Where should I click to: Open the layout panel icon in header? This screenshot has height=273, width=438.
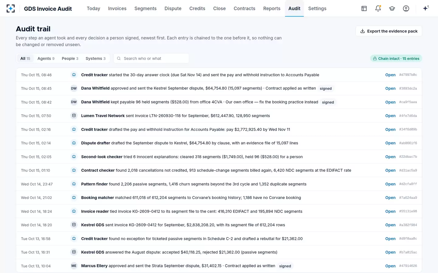click(364, 8)
